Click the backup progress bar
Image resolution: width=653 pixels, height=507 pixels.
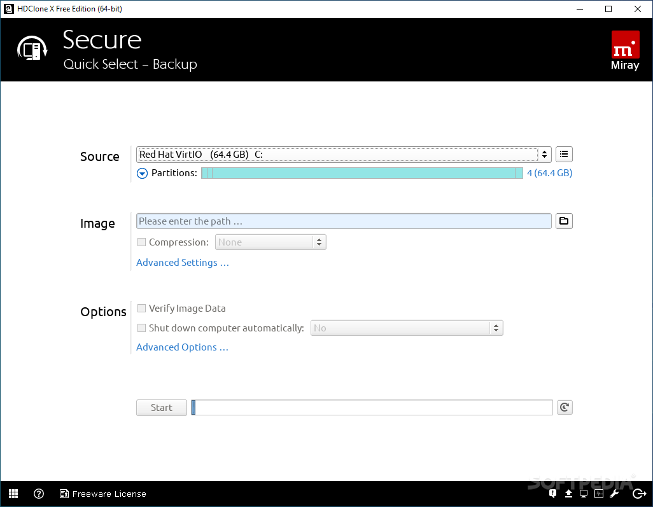pyautogui.click(x=372, y=408)
